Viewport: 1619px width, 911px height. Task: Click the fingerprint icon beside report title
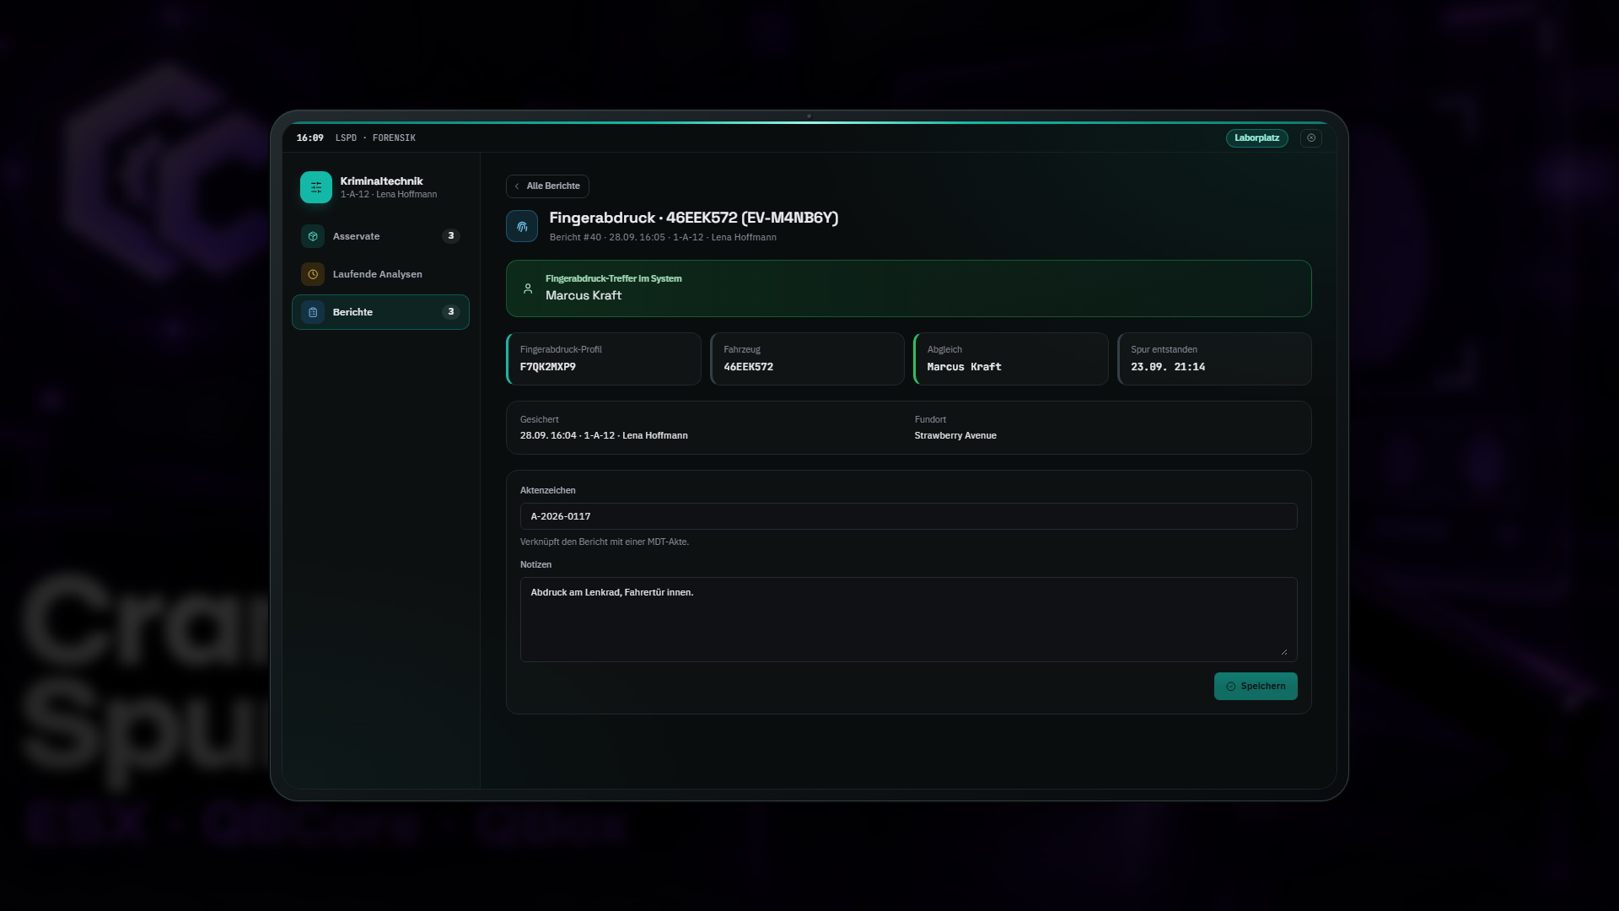522,226
